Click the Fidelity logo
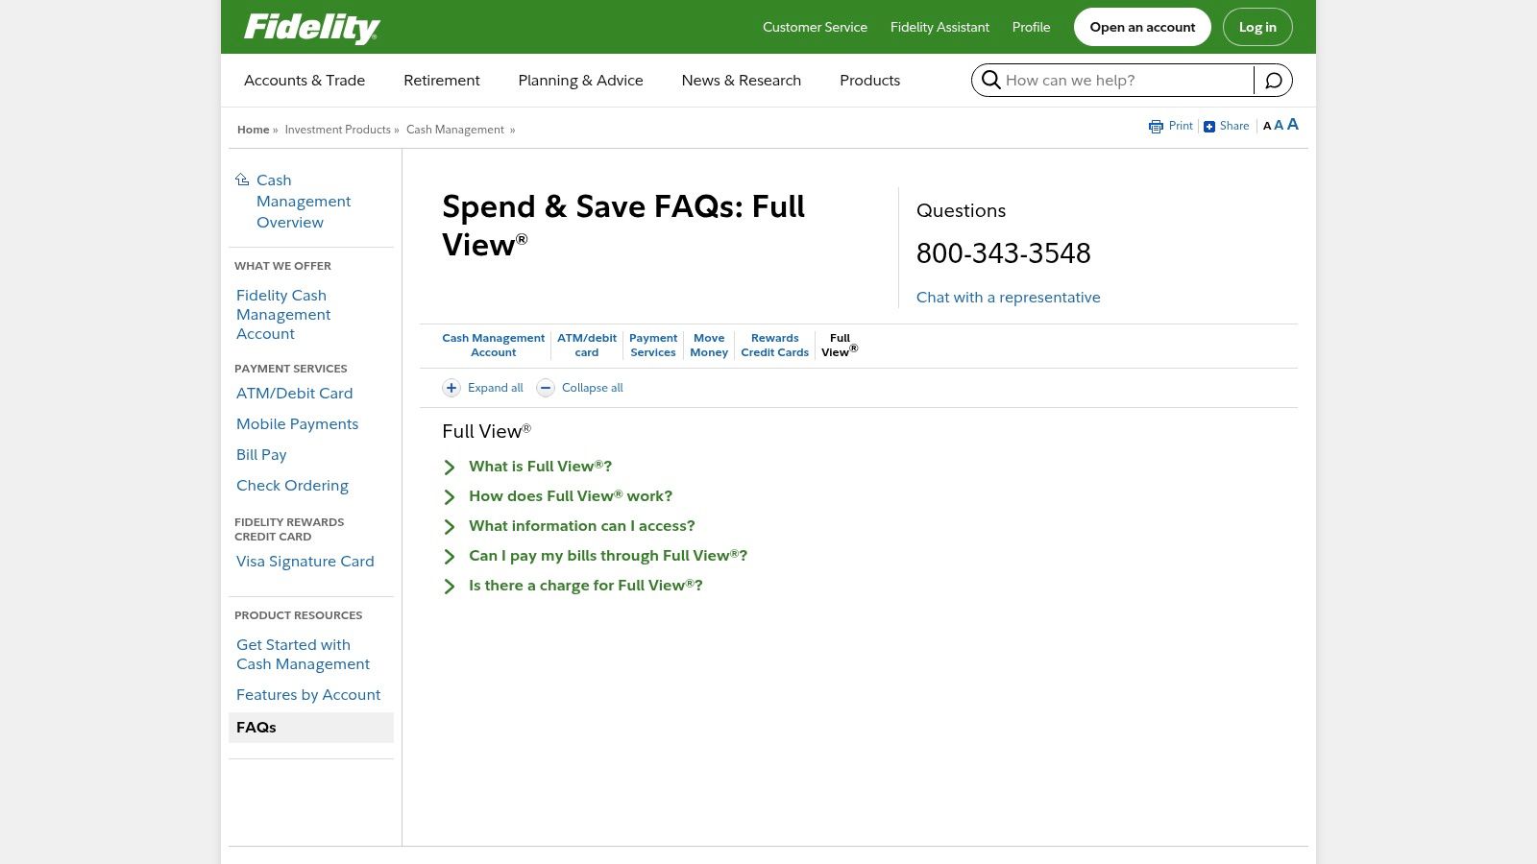This screenshot has width=1537, height=864. pyautogui.click(x=311, y=28)
